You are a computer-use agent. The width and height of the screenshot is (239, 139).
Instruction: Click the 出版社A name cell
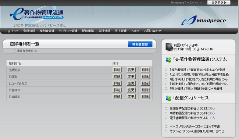(x=58, y=70)
